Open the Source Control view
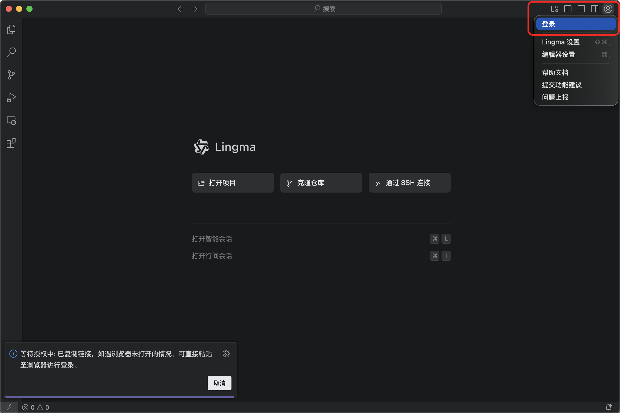 click(x=11, y=75)
